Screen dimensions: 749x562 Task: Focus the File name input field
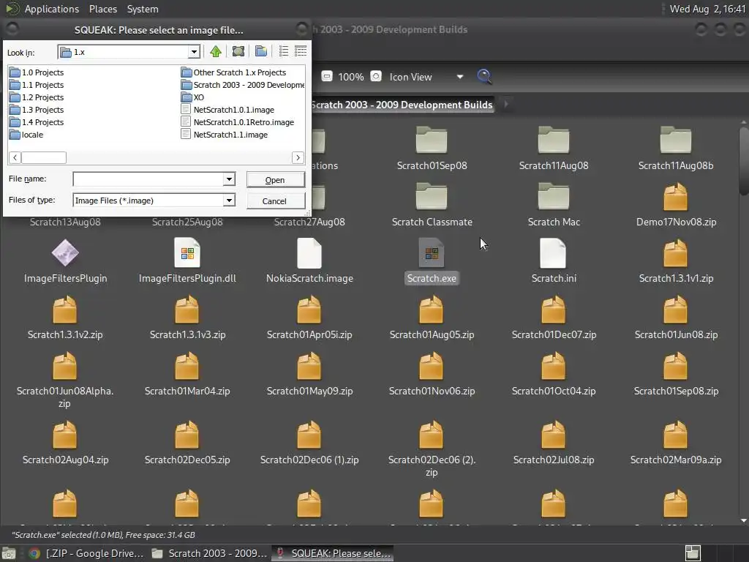[148, 179]
